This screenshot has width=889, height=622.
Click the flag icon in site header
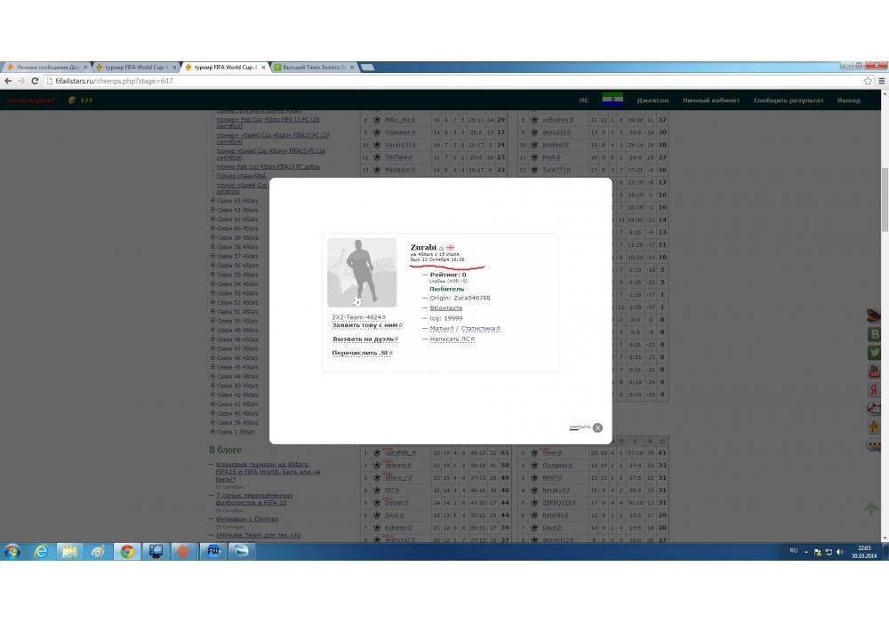pyautogui.click(x=613, y=100)
